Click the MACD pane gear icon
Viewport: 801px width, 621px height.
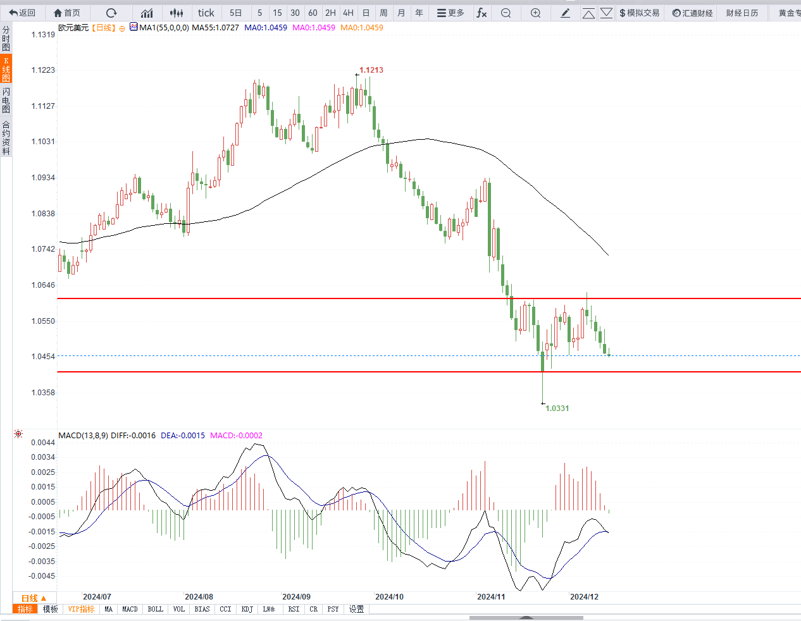coord(18,434)
